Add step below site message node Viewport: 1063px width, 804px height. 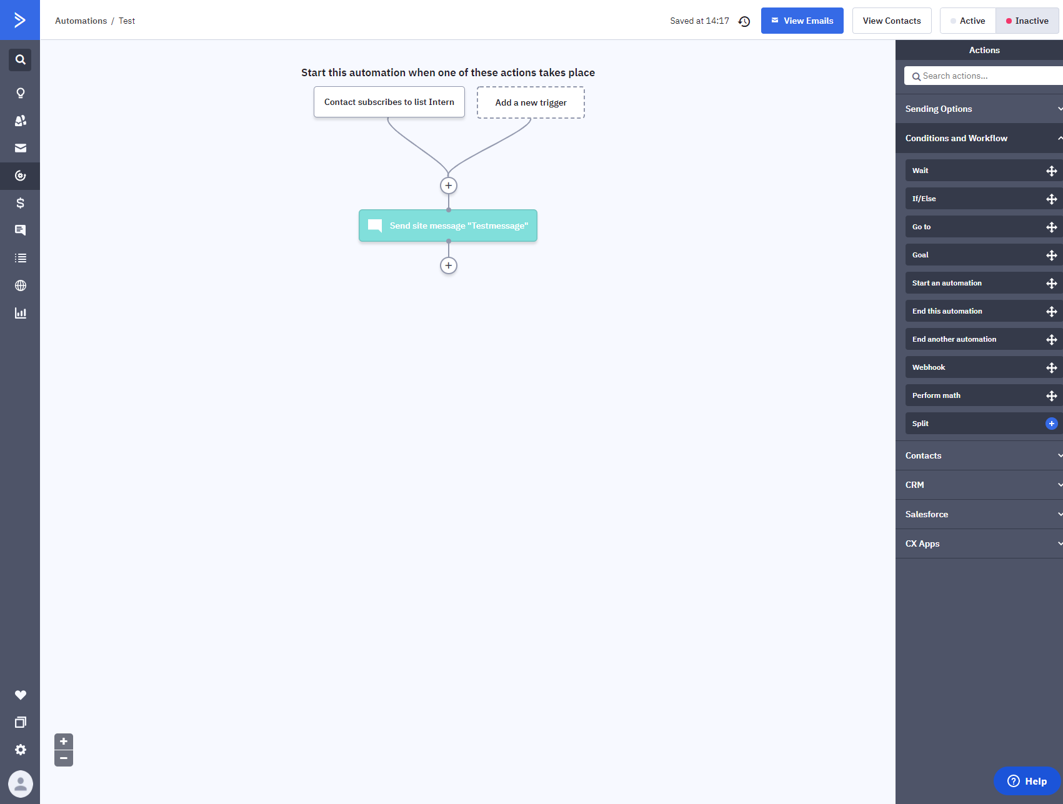(x=448, y=266)
